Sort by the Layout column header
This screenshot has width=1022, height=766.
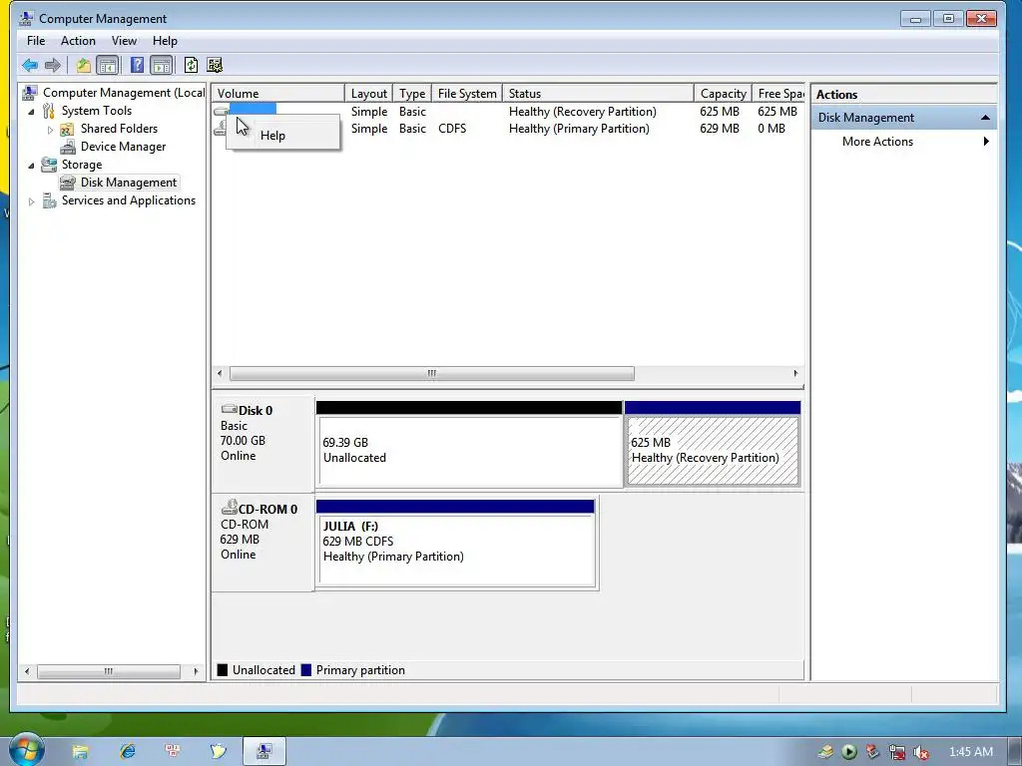tap(369, 93)
